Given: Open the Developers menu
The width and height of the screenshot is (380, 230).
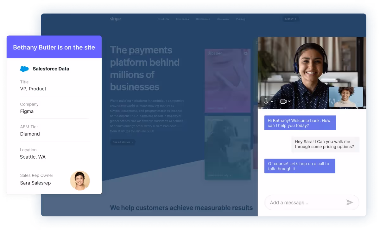Looking at the screenshot, I should click(203, 19).
